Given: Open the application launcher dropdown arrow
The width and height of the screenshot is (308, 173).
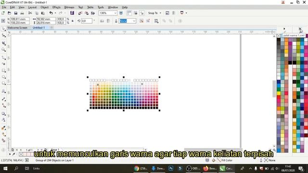Looking at the screenshot, I should 186,13.
